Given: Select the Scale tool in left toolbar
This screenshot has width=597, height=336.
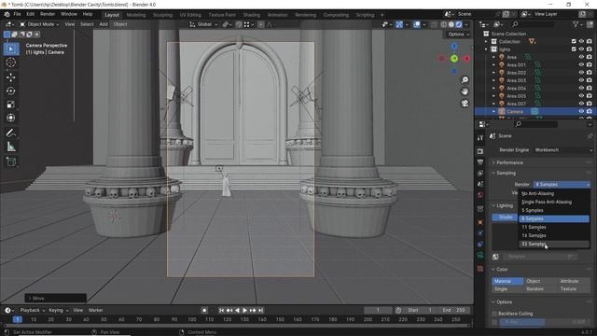Looking at the screenshot, I should [x=10, y=105].
